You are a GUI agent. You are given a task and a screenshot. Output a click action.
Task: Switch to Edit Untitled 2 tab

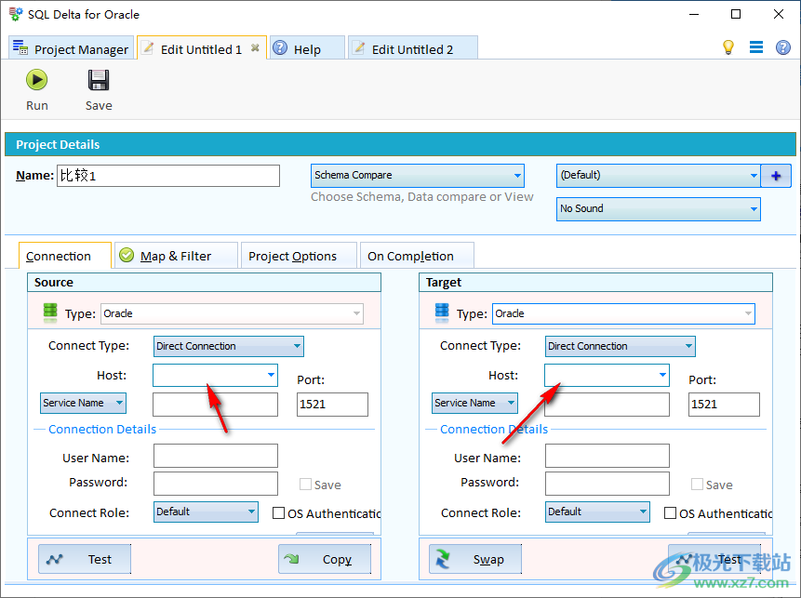click(x=412, y=48)
